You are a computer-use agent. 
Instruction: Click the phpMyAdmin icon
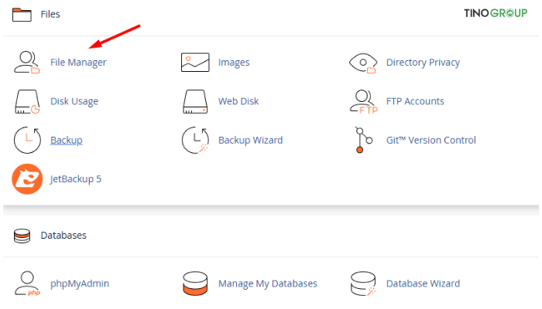pyautogui.click(x=27, y=284)
